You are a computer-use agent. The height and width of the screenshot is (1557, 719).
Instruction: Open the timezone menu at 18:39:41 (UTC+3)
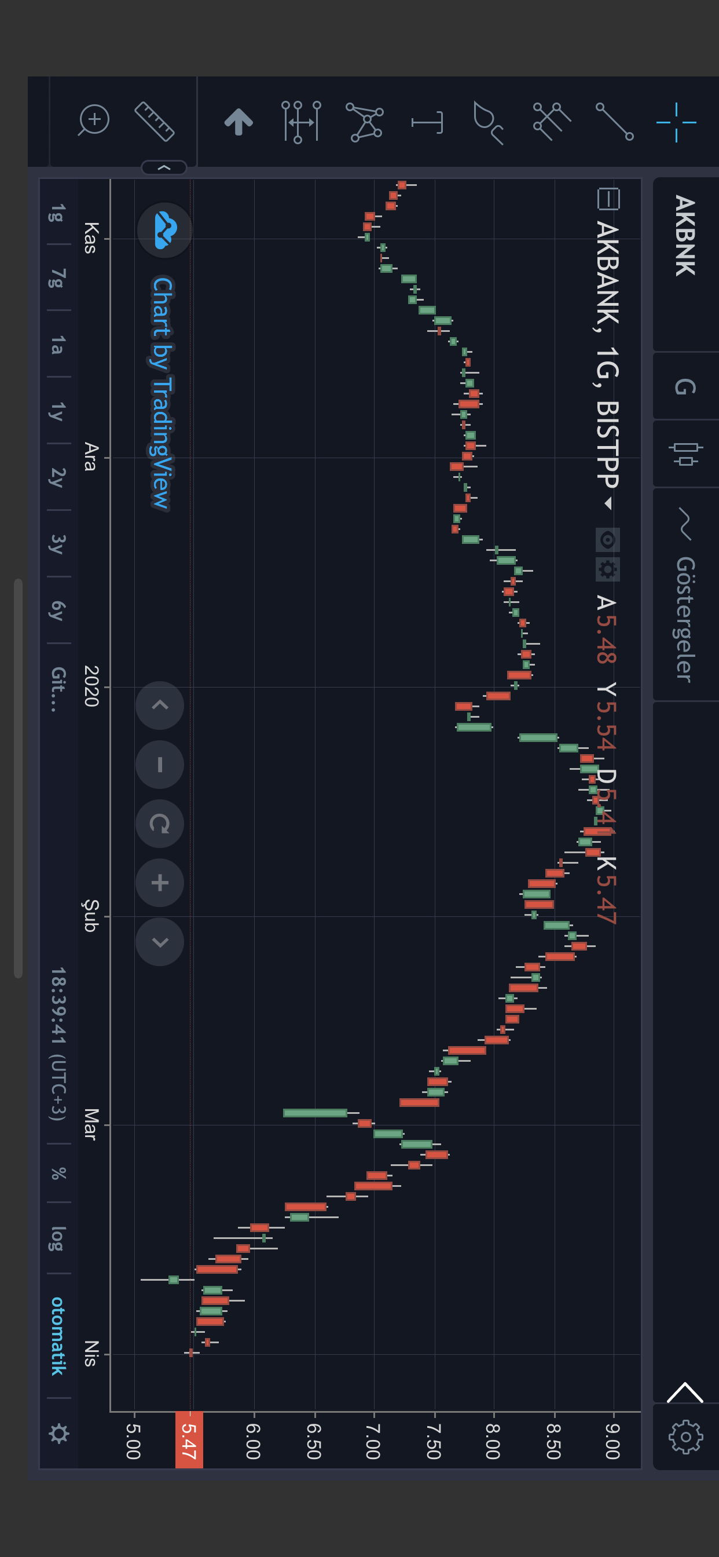point(58,1044)
